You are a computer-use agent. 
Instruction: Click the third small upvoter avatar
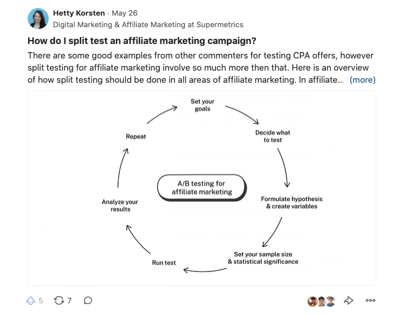point(331,302)
